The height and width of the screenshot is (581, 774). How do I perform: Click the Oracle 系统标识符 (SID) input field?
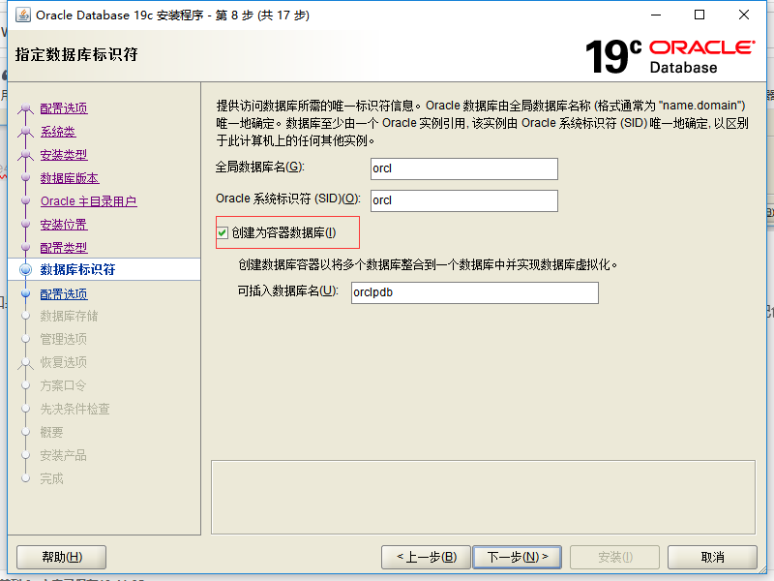pyautogui.click(x=464, y=200)
